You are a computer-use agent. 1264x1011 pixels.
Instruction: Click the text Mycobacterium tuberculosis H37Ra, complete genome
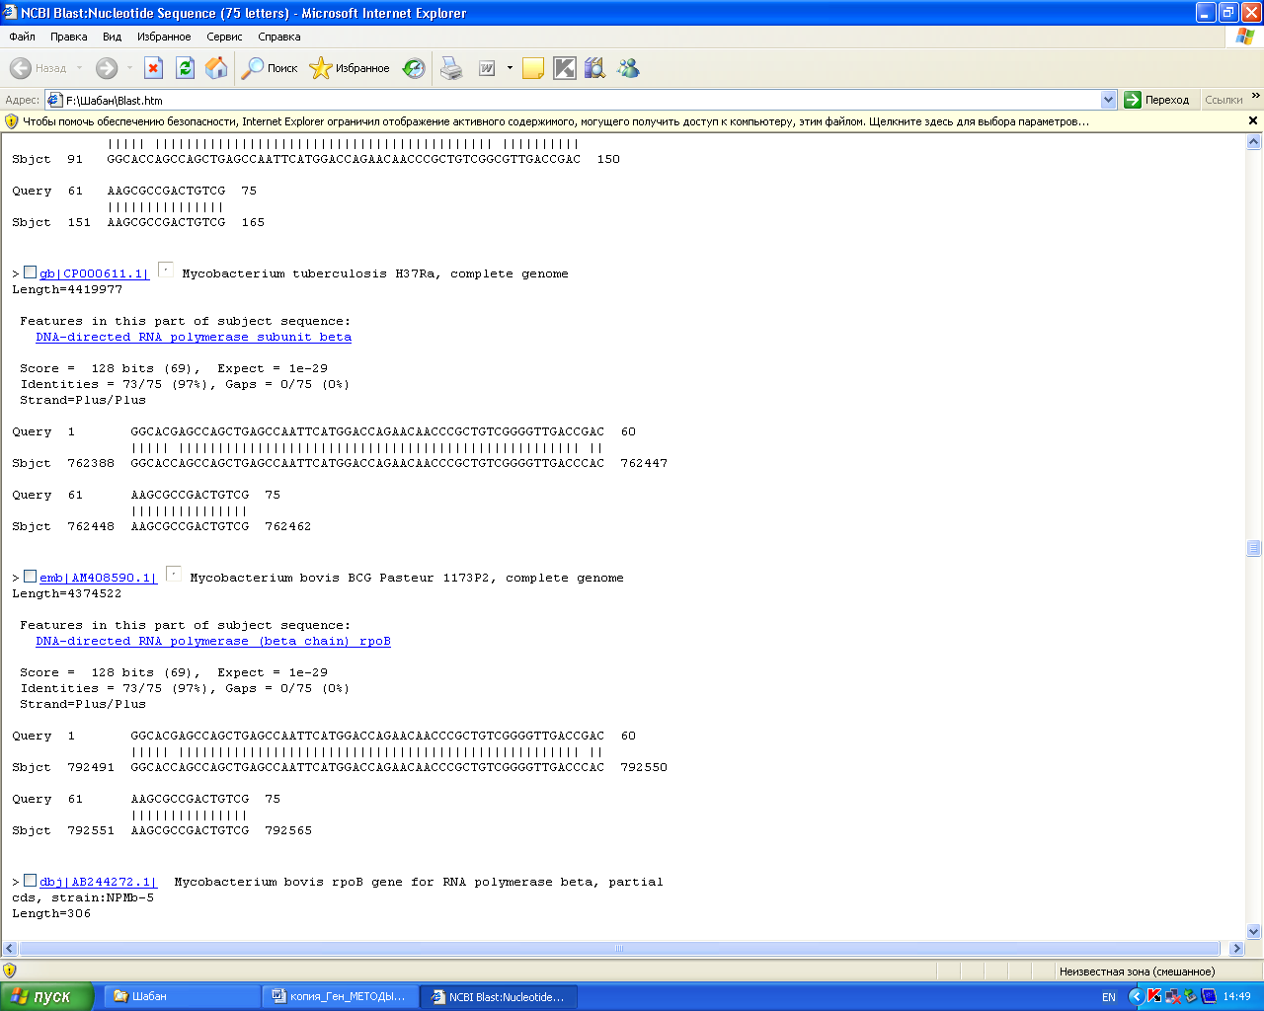pyautogui.click(x=375, y=273)
